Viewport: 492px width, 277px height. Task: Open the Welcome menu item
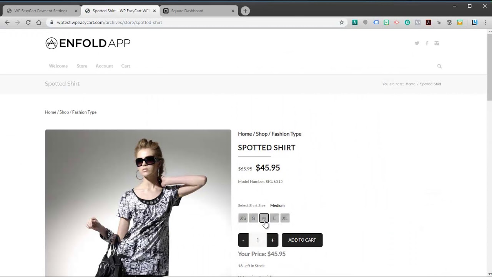click(x=58, y=66)
